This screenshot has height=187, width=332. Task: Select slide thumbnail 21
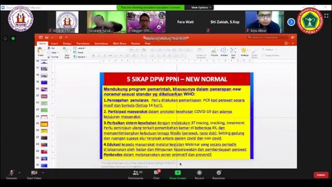coord(44,97)
